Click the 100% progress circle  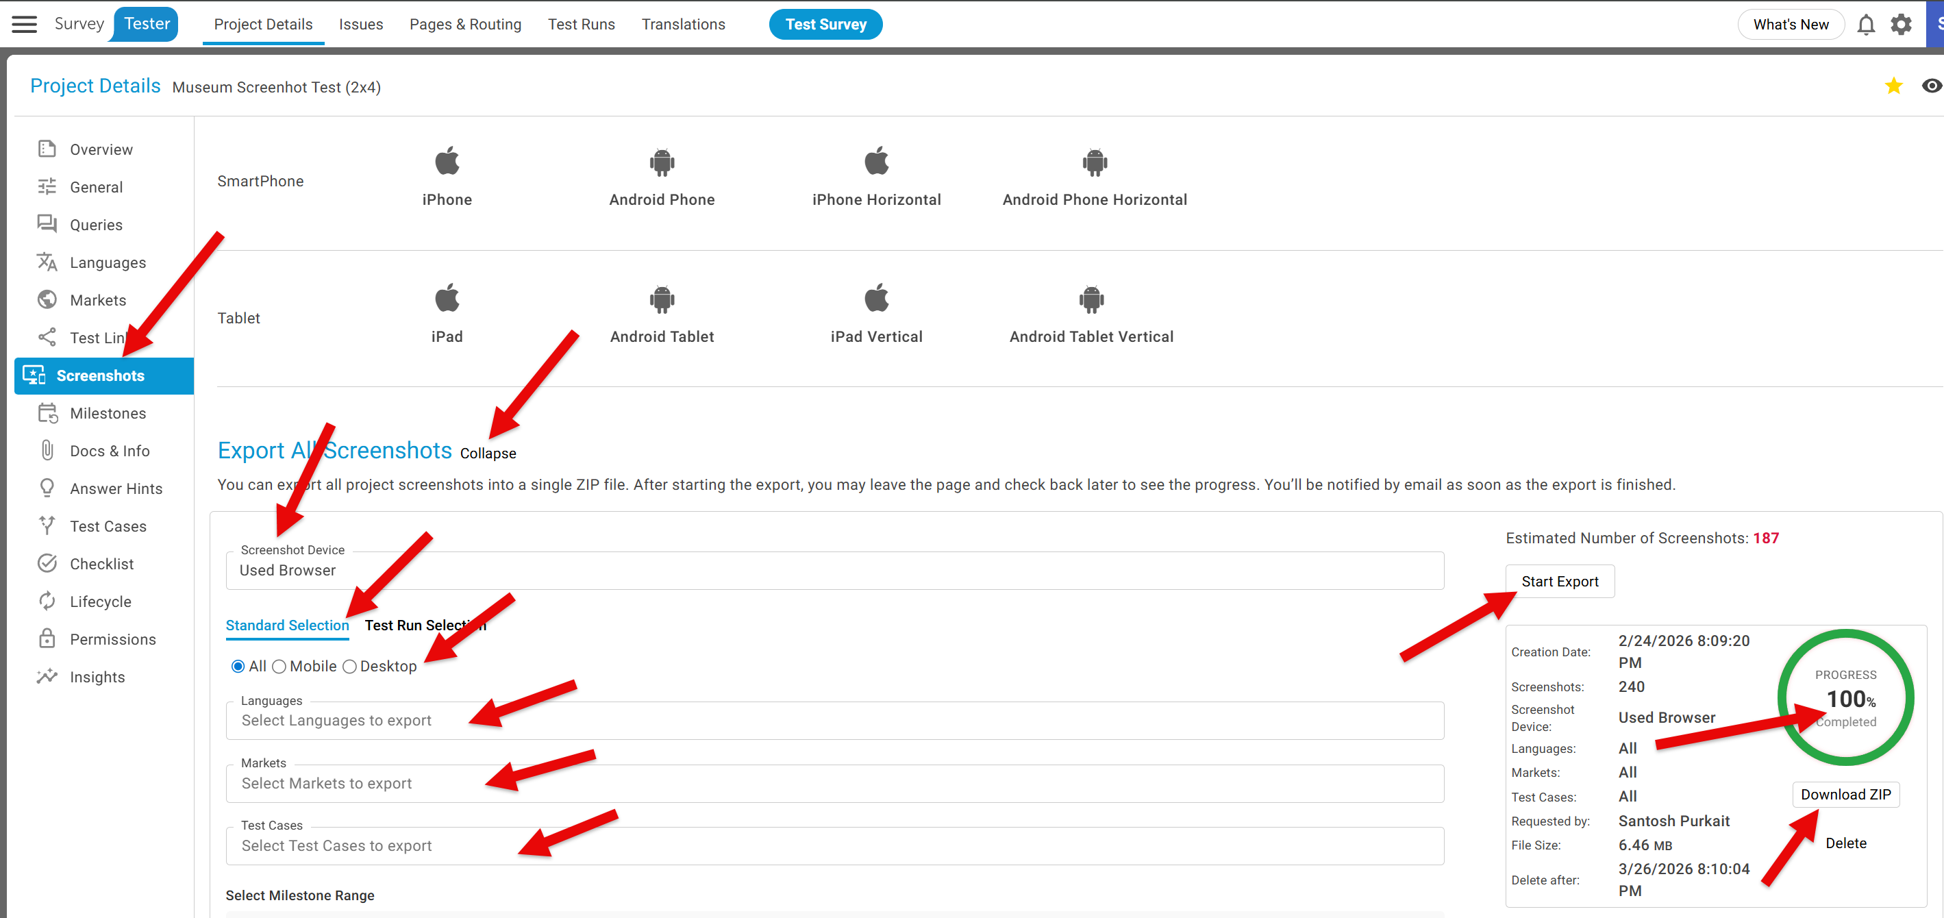tap(1845, 697)
